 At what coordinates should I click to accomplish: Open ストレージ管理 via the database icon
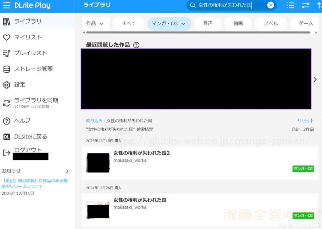pos(7,69)
